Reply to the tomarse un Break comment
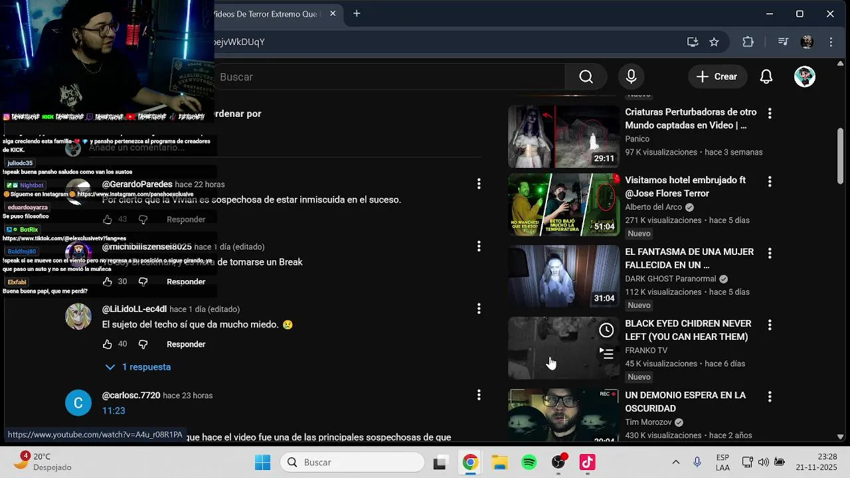This screenshot has width=850, height=478. pos(186,281)
